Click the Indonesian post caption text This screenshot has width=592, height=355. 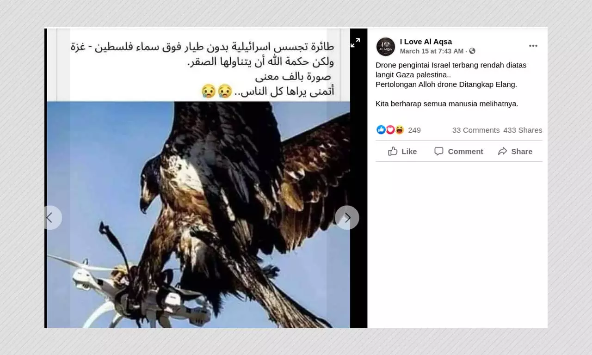451,85
